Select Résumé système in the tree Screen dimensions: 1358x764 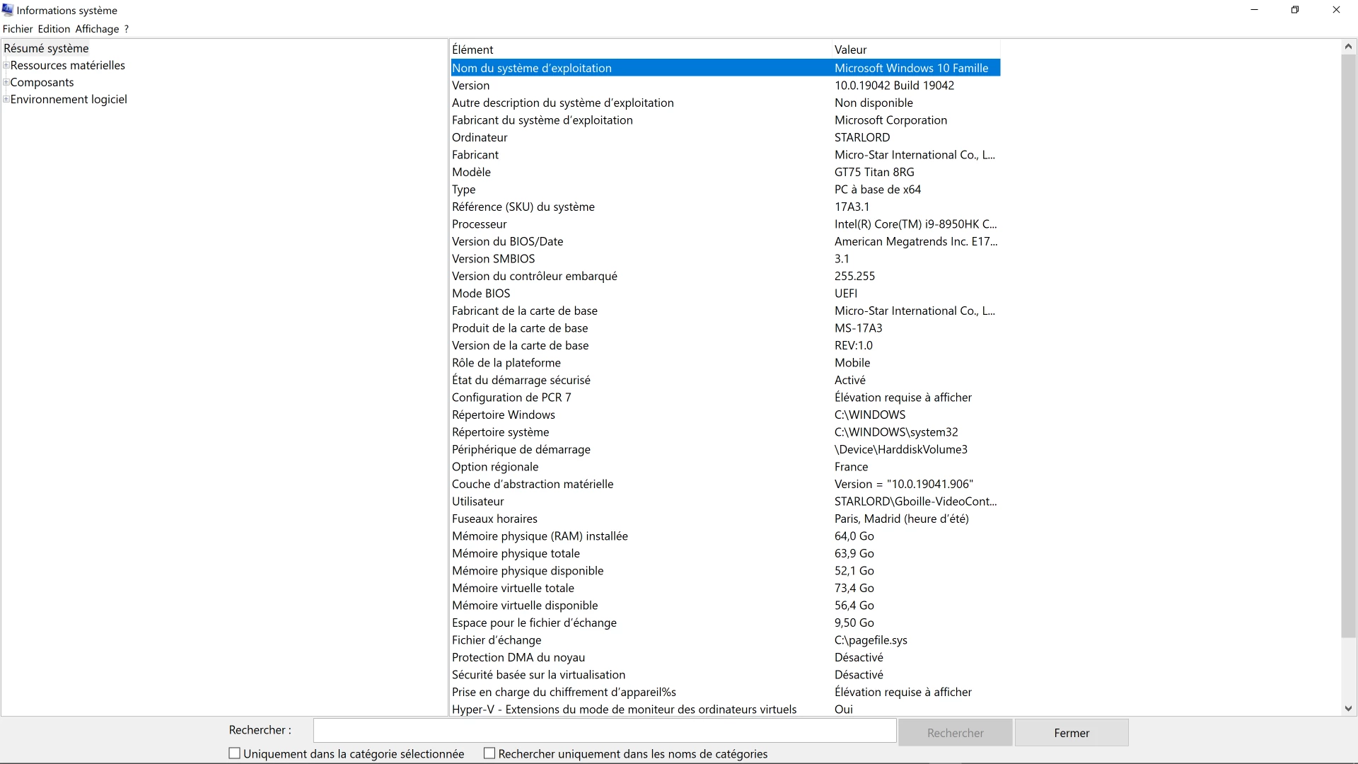(x=46, y=48)
